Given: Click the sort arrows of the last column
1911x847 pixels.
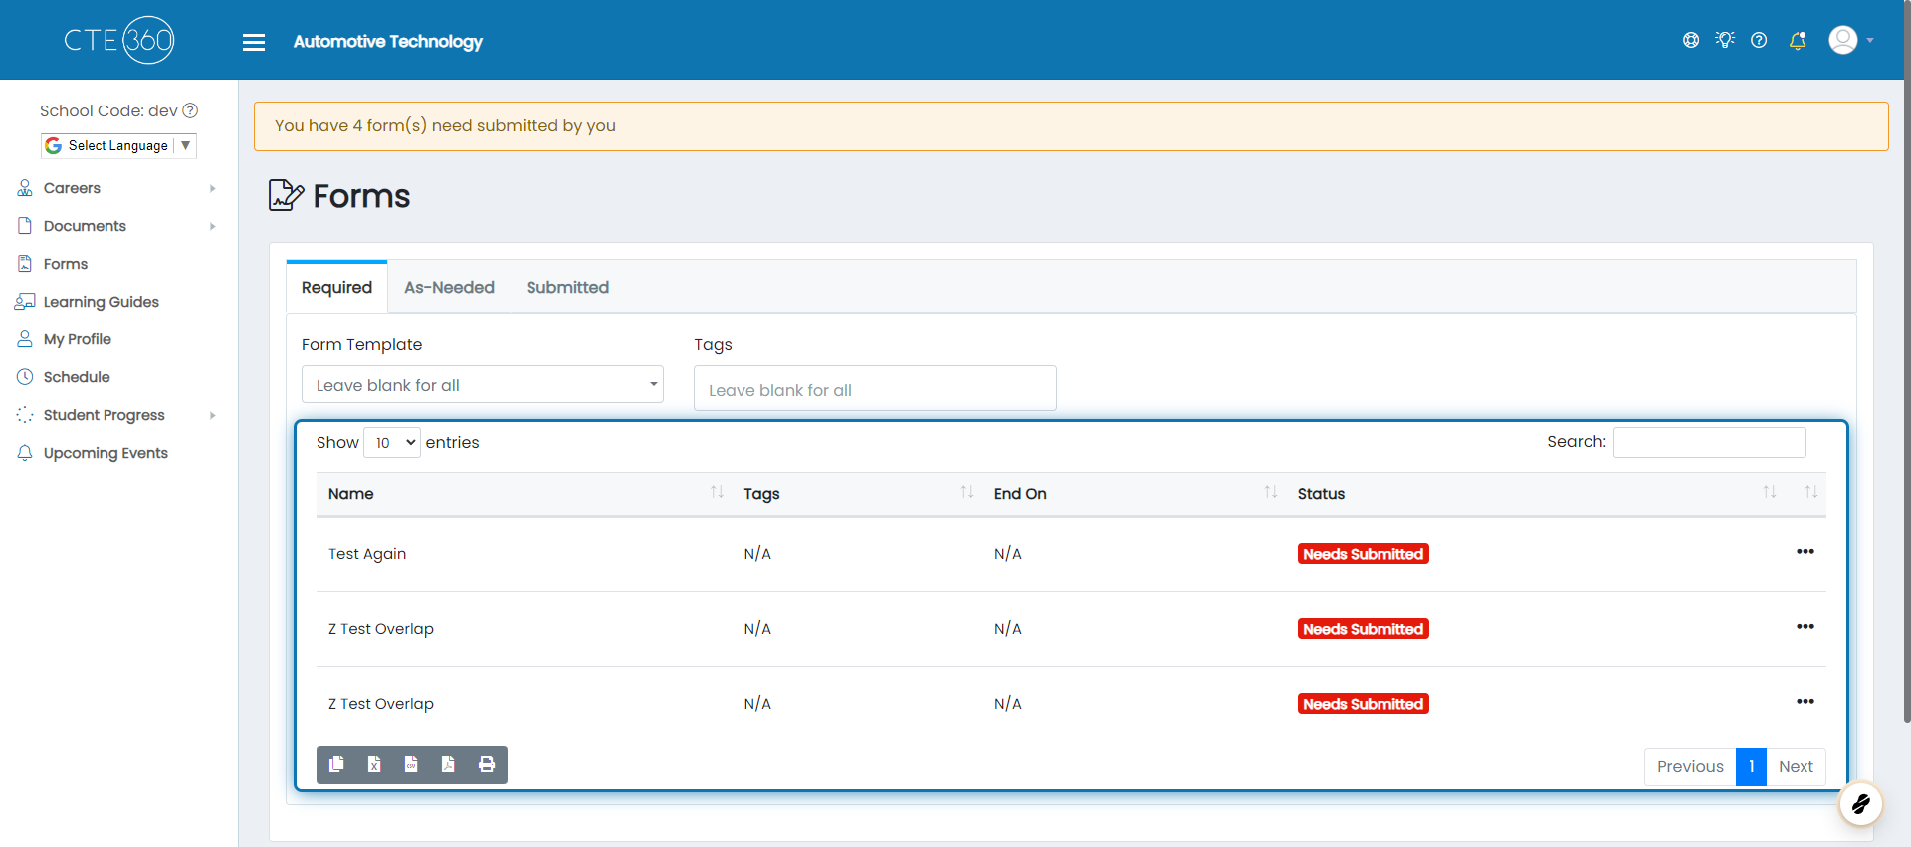Looking at the screenshot, I should point(1810,492).
